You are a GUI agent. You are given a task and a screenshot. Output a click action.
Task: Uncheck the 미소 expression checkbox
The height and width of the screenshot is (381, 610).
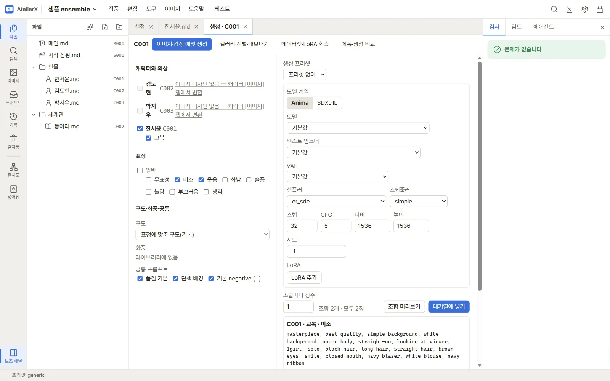pos(177,180)
